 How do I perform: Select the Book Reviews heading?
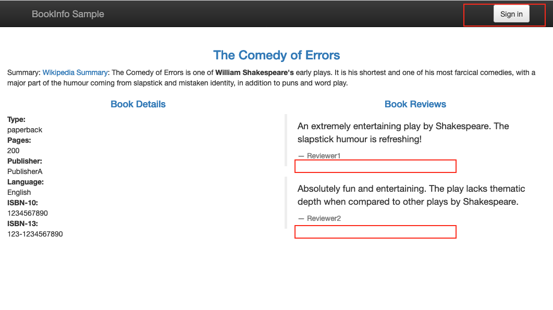(x=415, y=104)
